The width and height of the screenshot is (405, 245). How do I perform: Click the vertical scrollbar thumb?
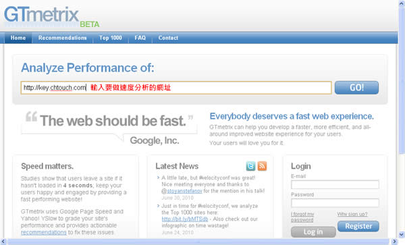(402, 80)
